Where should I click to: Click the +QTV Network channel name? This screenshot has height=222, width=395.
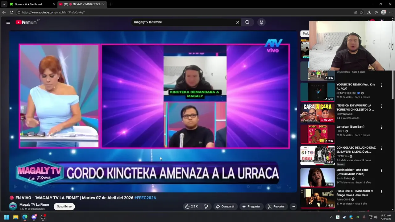[344, 114]
